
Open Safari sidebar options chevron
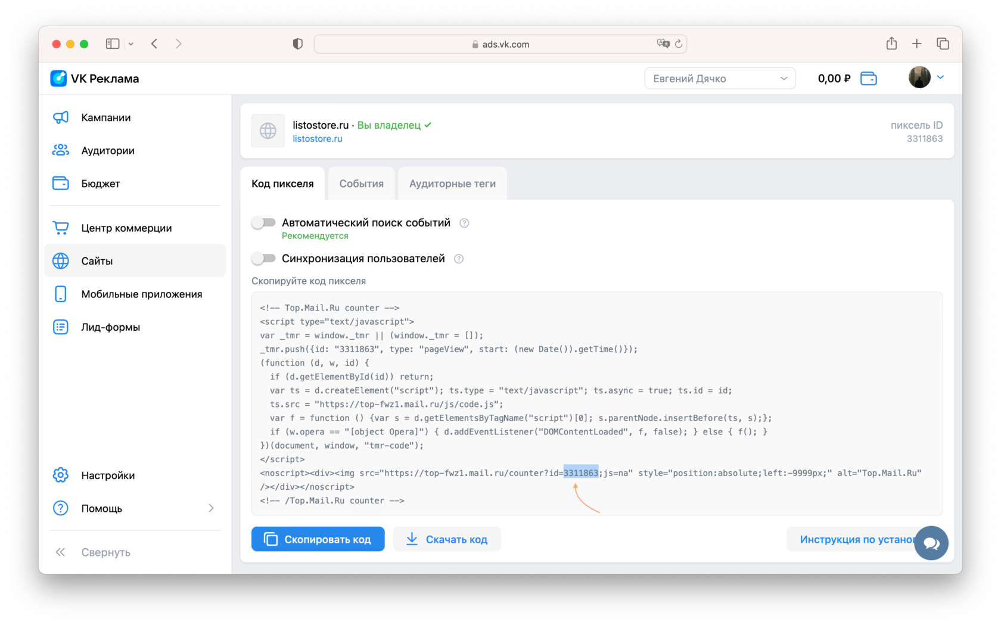[x=130, y=43]
